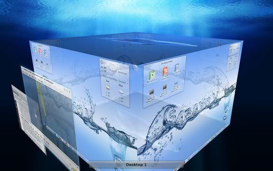
Task: Go to next forecast with right arrow
Action: pos(127,84)
